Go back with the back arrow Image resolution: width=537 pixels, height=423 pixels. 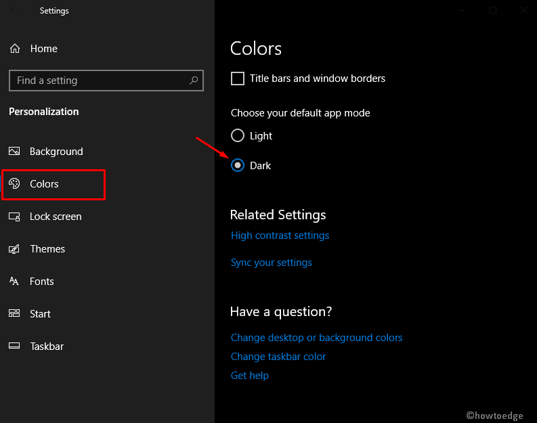(14, 10)
